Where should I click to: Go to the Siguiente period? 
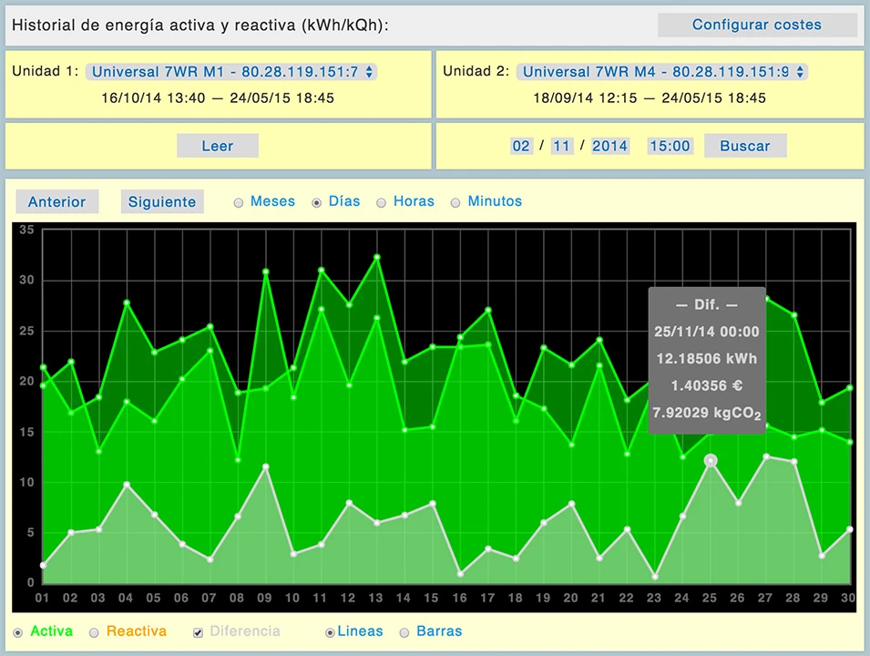162,202
